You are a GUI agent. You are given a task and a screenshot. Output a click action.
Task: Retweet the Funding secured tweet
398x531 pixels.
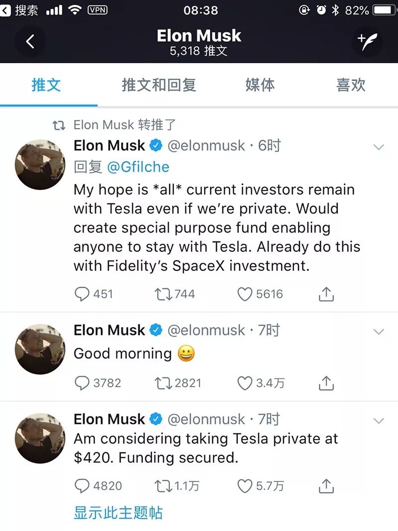pos(162,486)
